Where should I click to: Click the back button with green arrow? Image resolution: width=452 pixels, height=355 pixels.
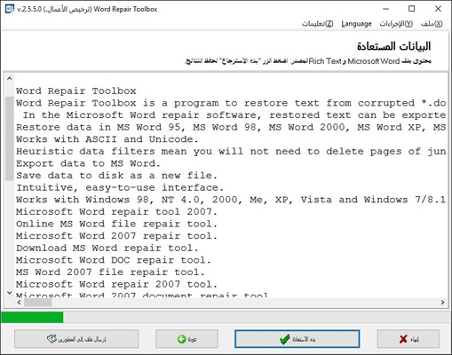click(186, 339)
